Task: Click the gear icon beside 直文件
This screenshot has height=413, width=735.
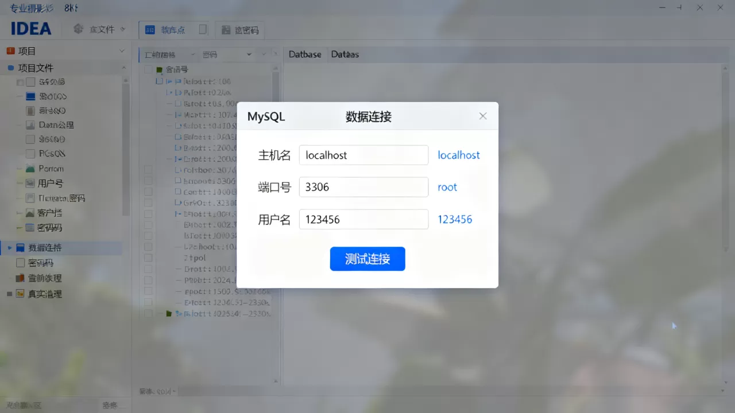Action: [78, 29]
